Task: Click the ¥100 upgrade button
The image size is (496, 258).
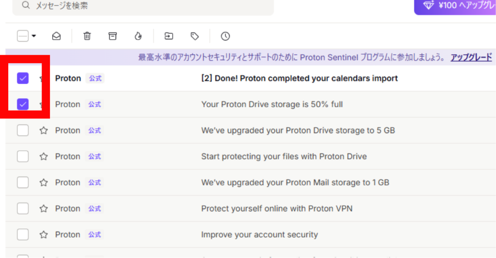Action: [455, 6]
